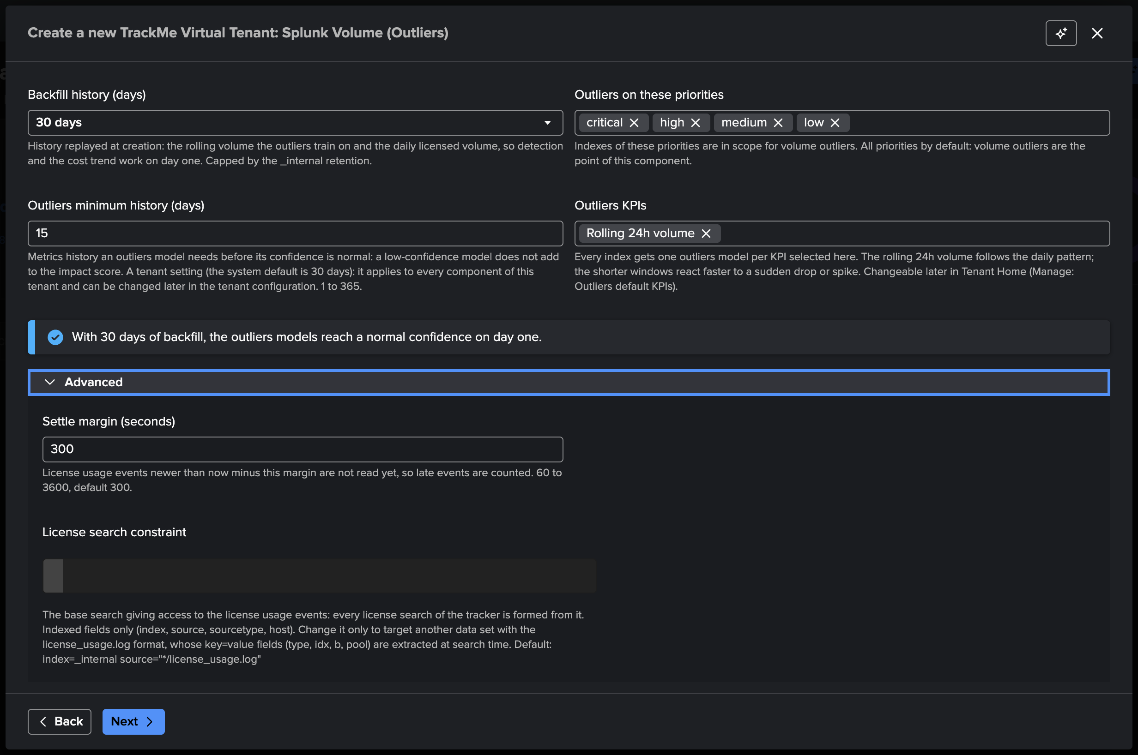Viewport: 1138px width, 755px height.
Task: Edit the Settle margin seconds field
Action: (x=303, y=449)
